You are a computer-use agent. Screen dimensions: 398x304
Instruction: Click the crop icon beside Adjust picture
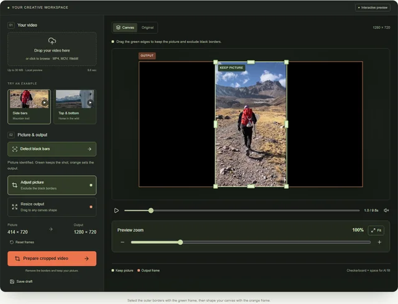[15, 185]
